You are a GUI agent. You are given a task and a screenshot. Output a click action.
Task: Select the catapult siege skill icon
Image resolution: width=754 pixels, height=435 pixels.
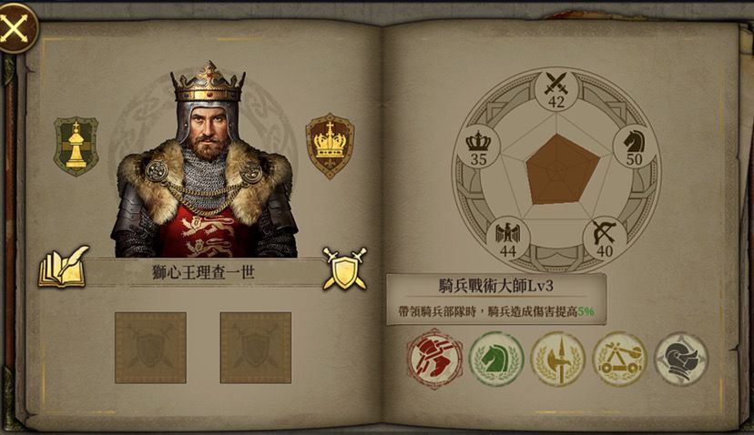(619, 359)
